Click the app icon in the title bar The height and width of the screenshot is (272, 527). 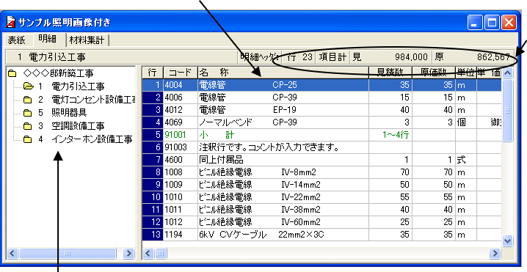[x=10, y=22]
